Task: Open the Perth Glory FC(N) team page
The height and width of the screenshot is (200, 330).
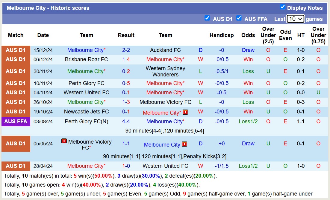Action: pos(86,121)
